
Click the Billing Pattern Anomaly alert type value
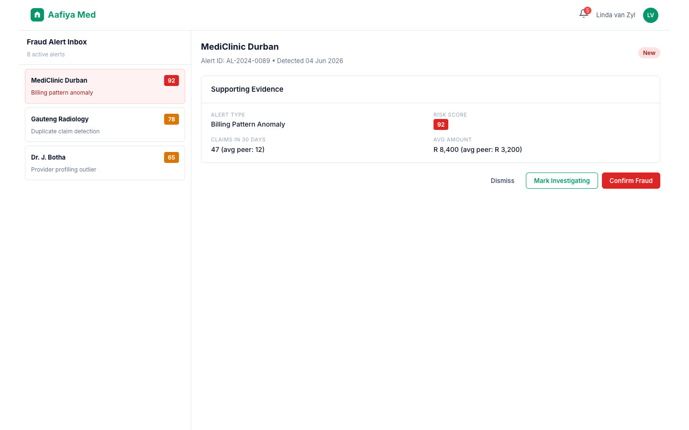pyautogui.click(x=248, y=124)
